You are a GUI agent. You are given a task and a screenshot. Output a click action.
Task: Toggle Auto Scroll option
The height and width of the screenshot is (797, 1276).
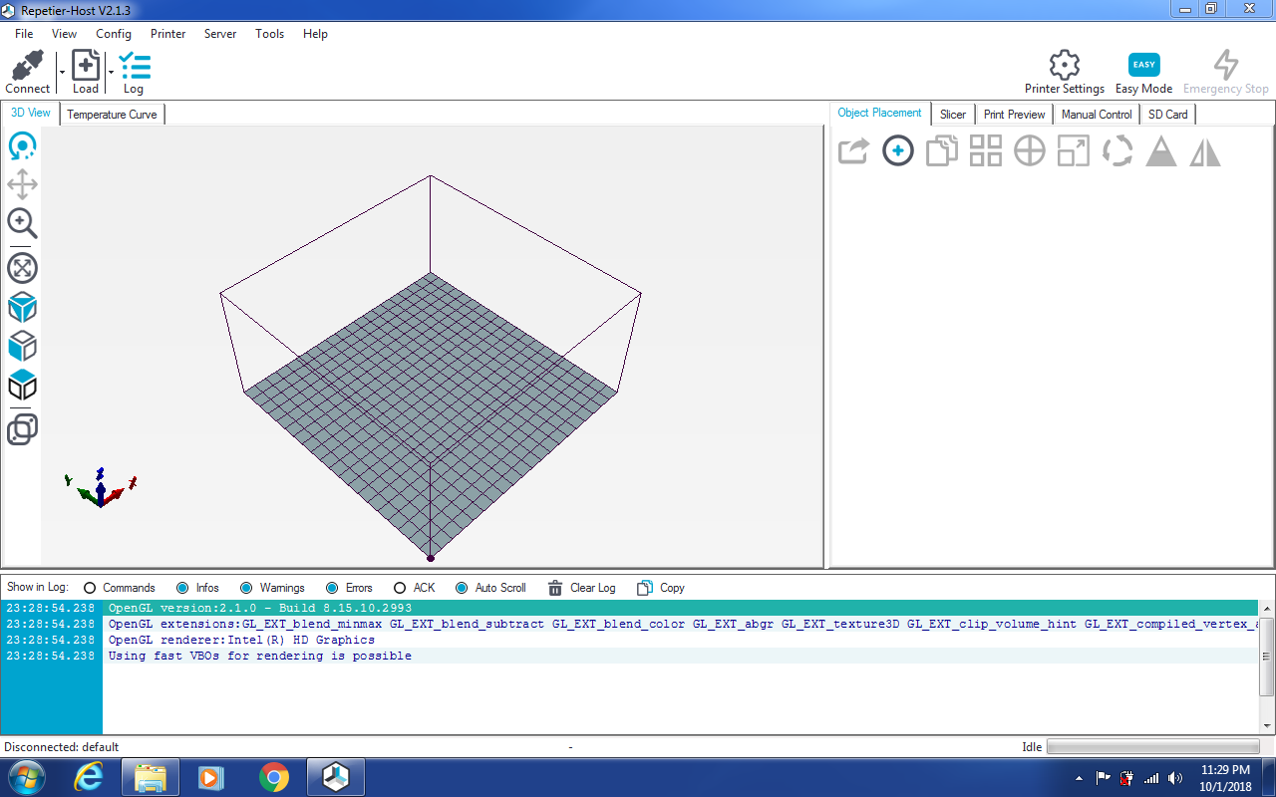[x=490, y=588]
